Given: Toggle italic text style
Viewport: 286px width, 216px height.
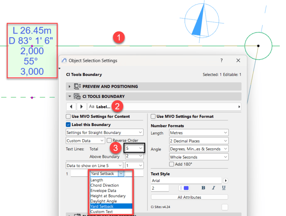Looking at the screenshot, I should tap(213, 188).
